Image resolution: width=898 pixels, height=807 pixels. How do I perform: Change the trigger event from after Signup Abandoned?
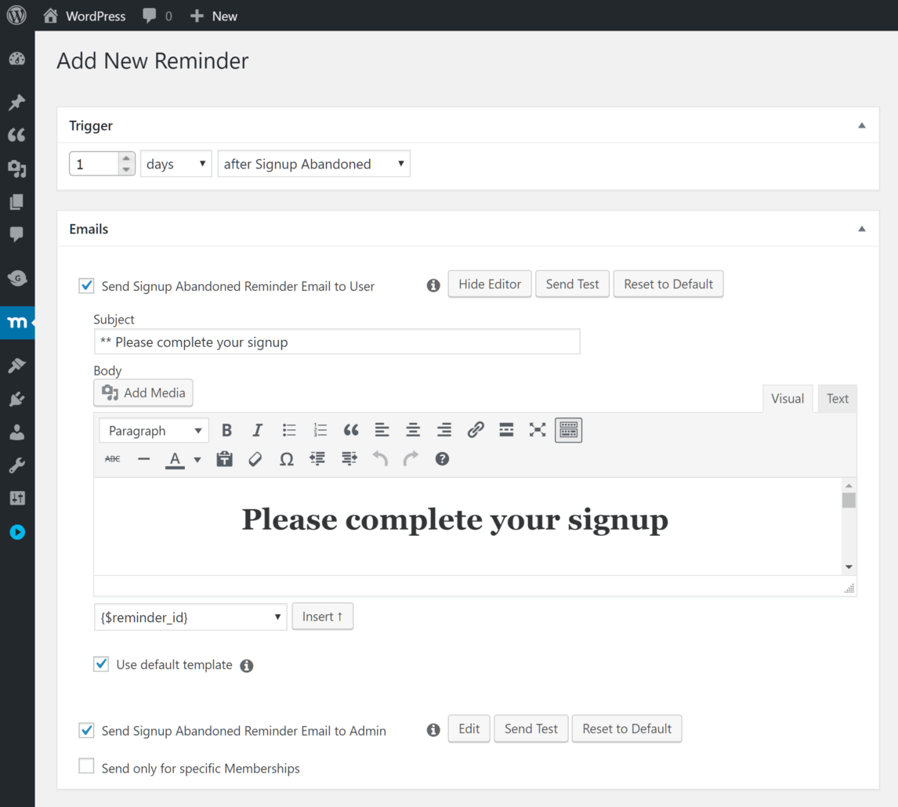click(x=313, y=163)
